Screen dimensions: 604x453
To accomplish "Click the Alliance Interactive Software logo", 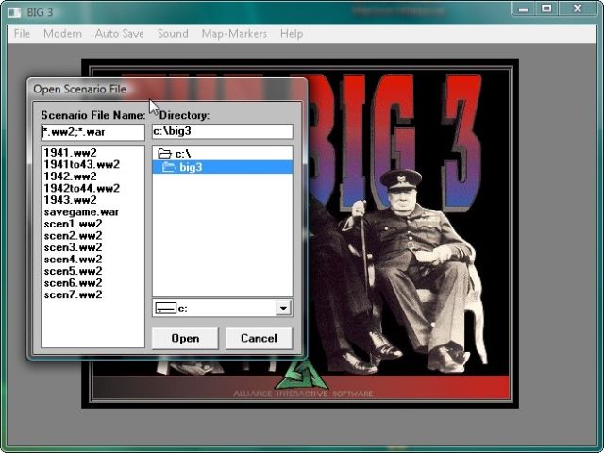I will (x=300, y=376).
